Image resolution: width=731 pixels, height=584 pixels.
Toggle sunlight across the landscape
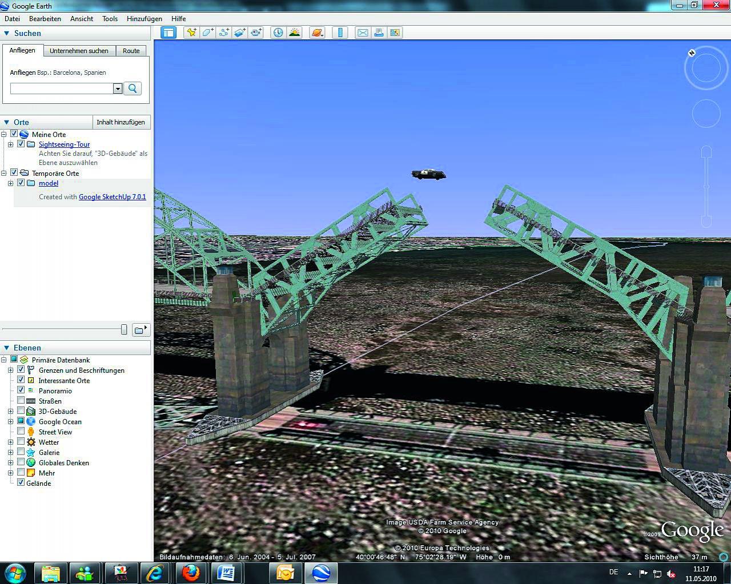click(295, 33)
